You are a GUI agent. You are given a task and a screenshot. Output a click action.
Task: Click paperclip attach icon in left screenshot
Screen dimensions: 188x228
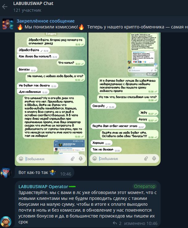(x=72, y=158)
